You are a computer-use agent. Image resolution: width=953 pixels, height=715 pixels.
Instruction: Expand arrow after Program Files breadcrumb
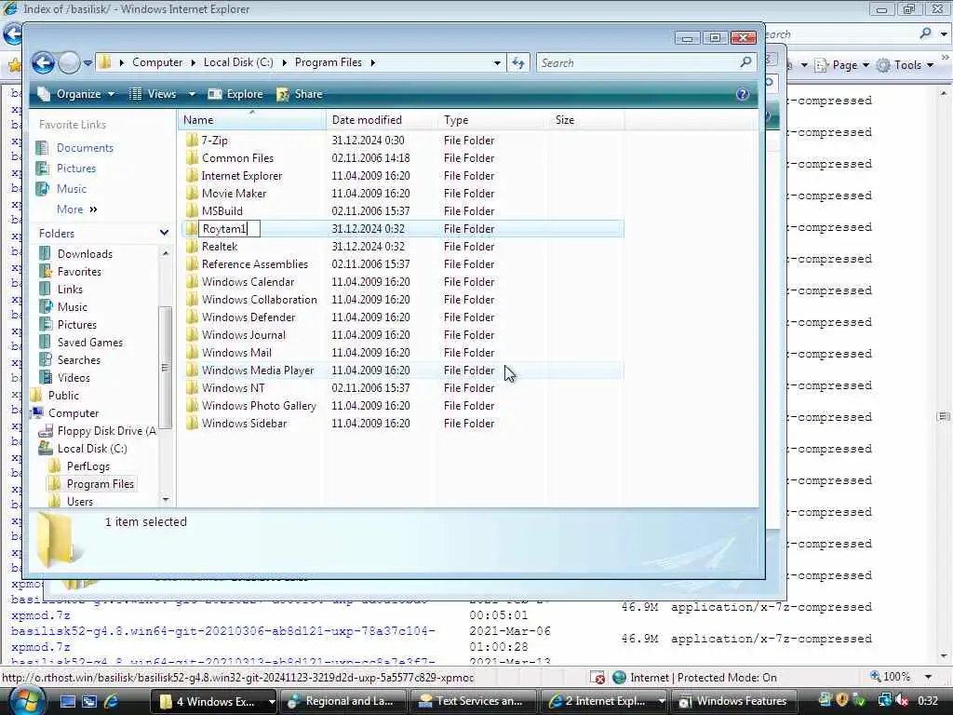point(372,62)
